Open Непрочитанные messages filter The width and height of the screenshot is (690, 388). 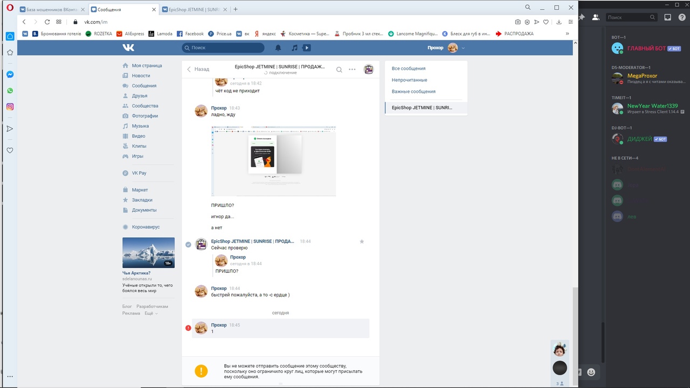tap(409, 80)
